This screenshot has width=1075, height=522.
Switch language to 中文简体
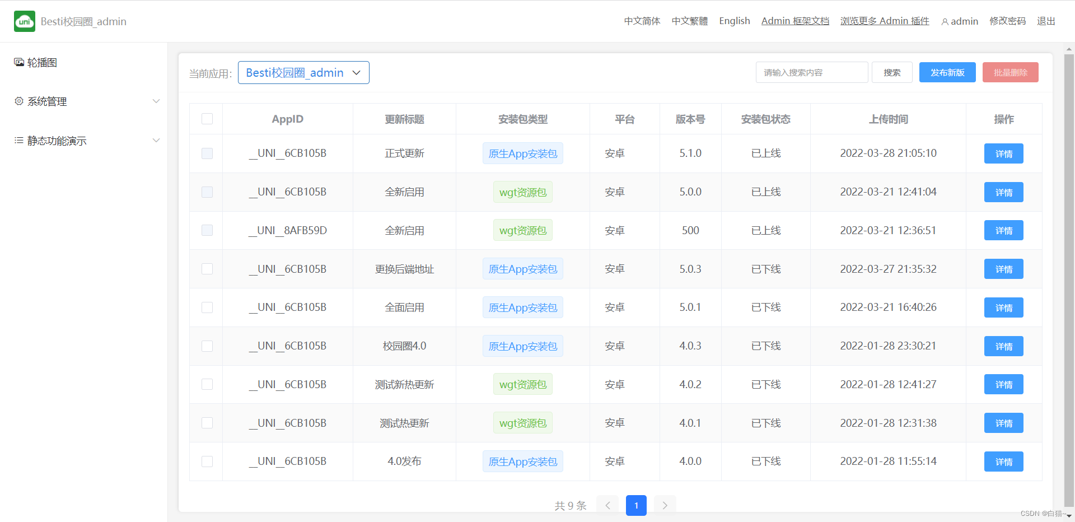(642, 21)
